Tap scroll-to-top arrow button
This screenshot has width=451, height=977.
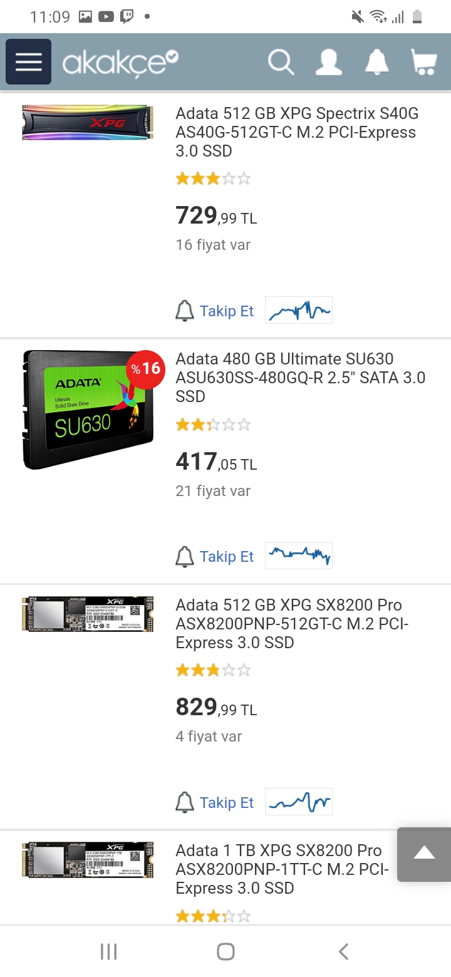tap(424, 854)
